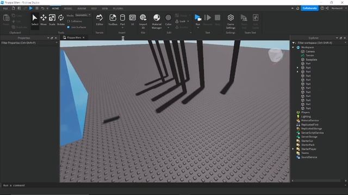The image size is (348, 195).
Task: Open the Toolbox
Action: point(113,19)
